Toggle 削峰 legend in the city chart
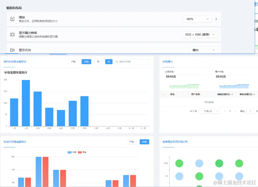 pyautogui.click(x=72, y=152)
